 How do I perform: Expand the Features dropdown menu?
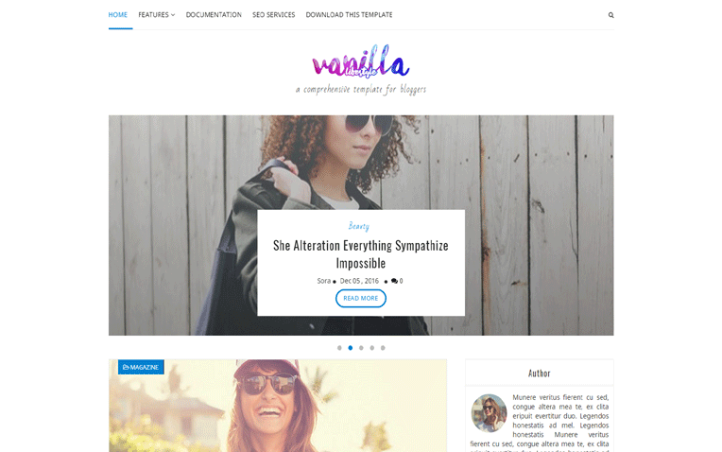(157, 15)
